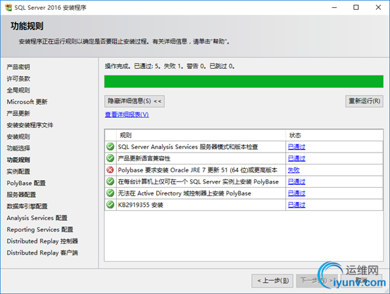Image resolution: width=390 pixels, height=294 pixels.
Task: Click the rule text 在每台计算机上仅可在一个 SQL Server 实例上安装 PolyBase
Action: [199, 181]
